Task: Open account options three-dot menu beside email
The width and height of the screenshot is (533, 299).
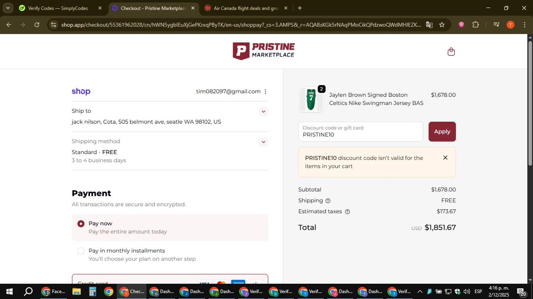Action: [265, 92]
